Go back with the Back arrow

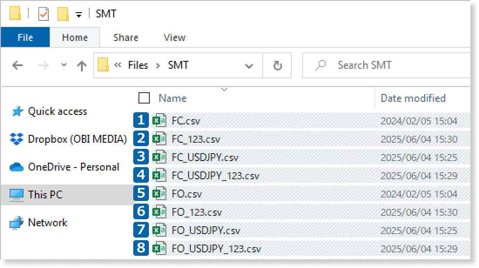tap(17, 66)
